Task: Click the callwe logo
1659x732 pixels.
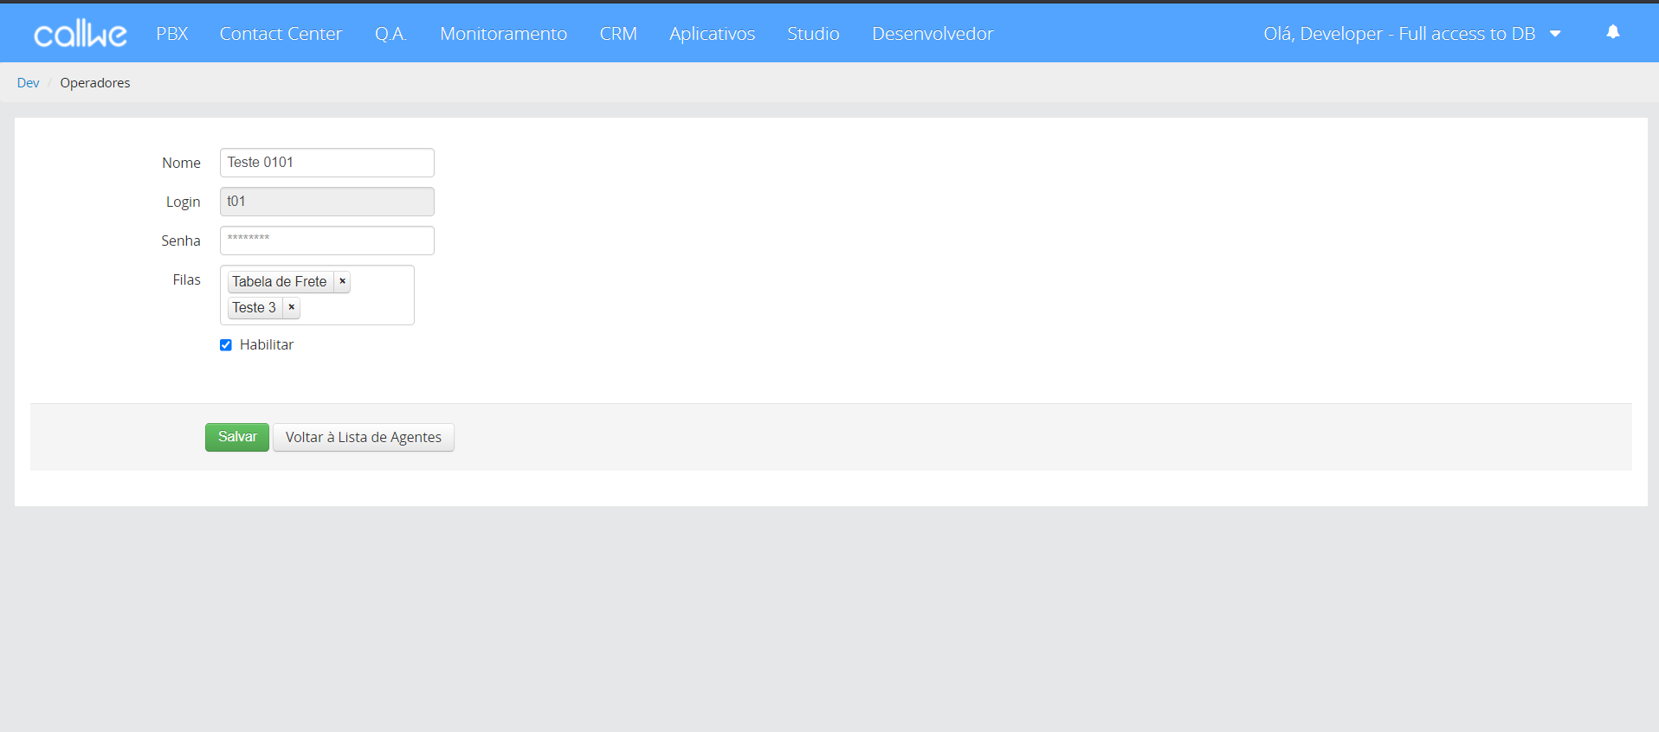Action: pos(80,34)
